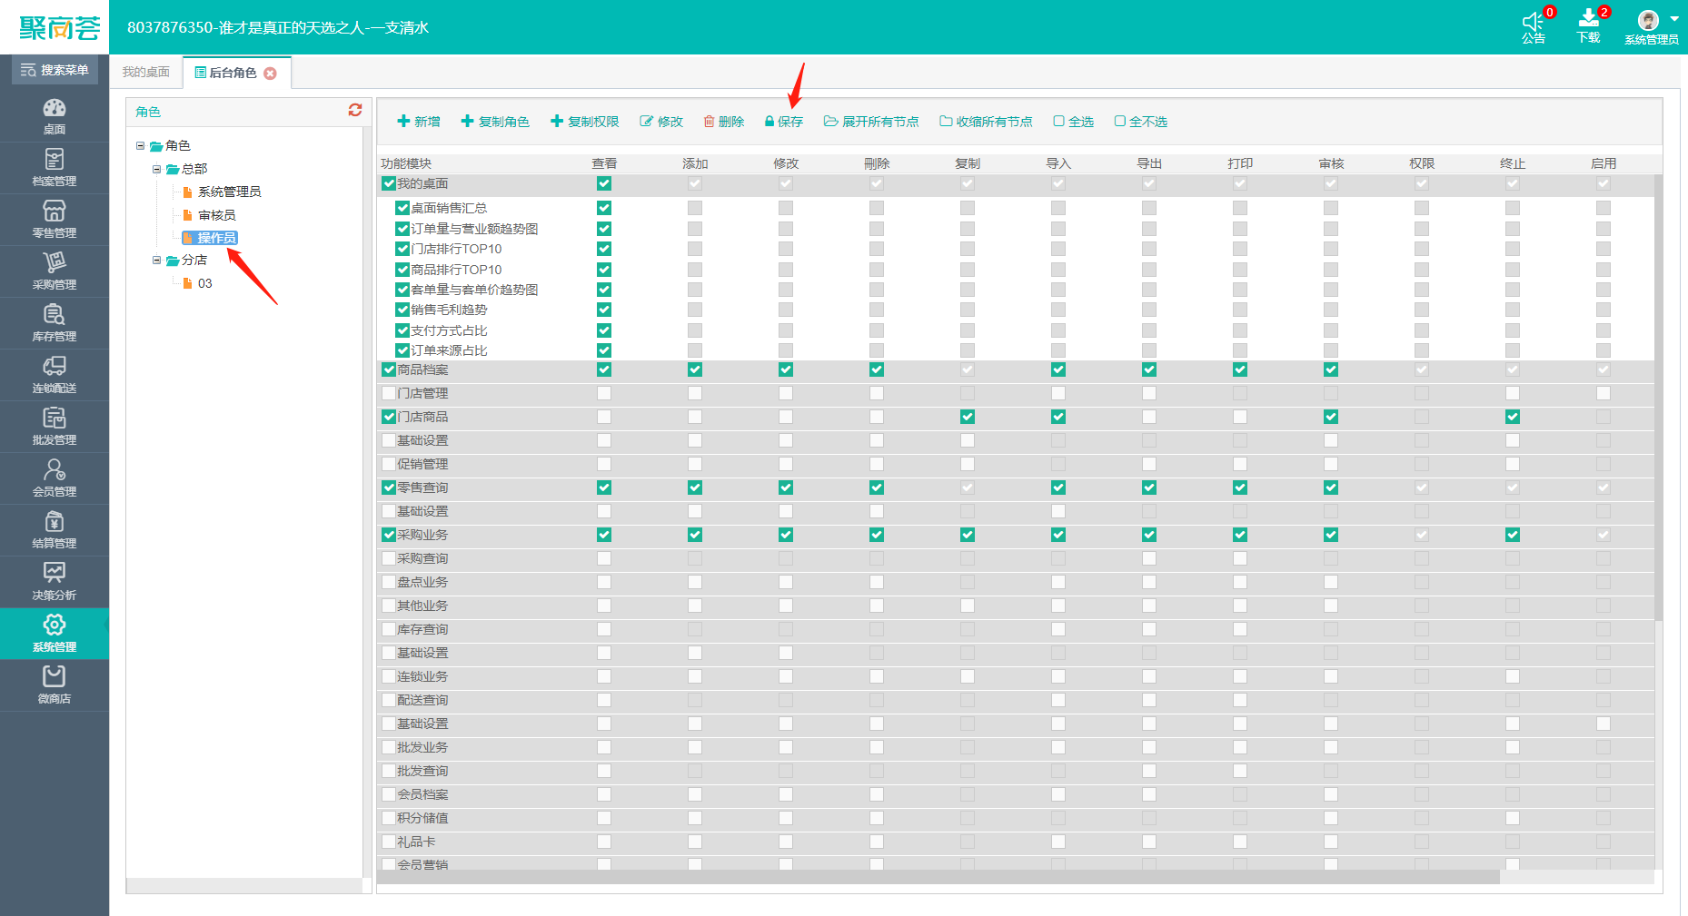The width and height of the screenshot is (1688, 916).
Task: Open the 系统管理员 user avatar menu
Action: 1652,26
